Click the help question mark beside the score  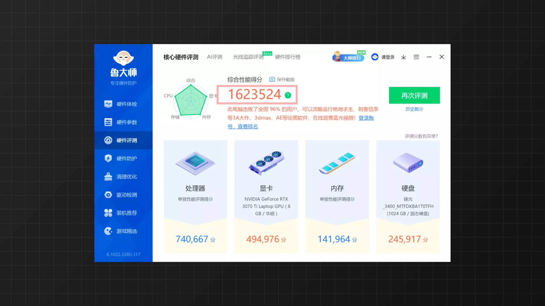click(x=288, y=95)
